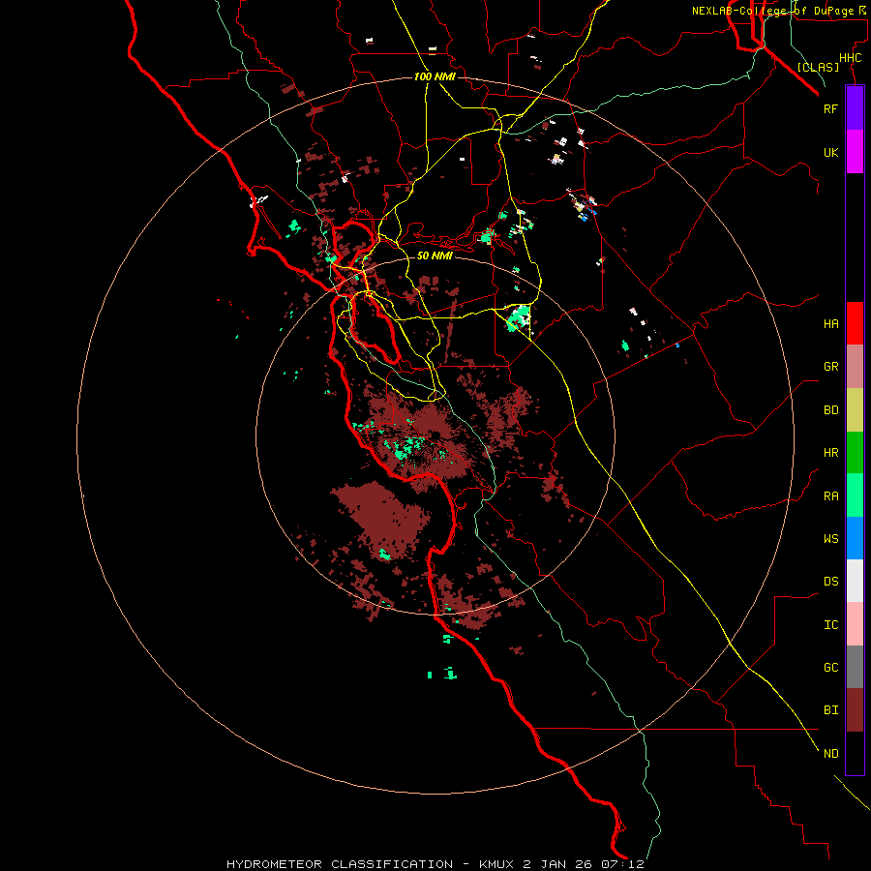Click the WS legend label
Viewport: 871px width, 871px height.
click(830, 539)
